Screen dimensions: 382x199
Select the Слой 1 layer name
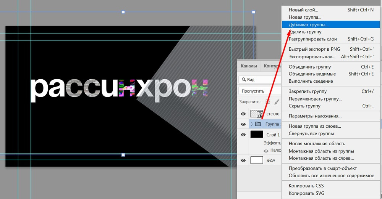(273, 135)
